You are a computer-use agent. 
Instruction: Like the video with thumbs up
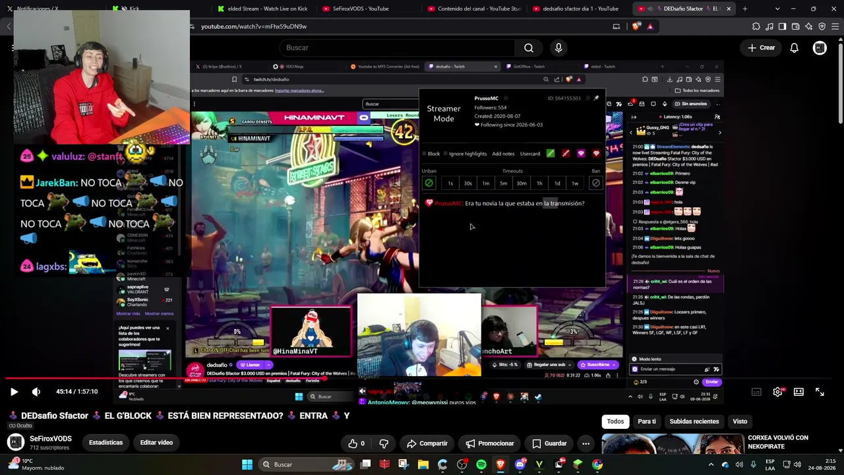pos(356,443)
